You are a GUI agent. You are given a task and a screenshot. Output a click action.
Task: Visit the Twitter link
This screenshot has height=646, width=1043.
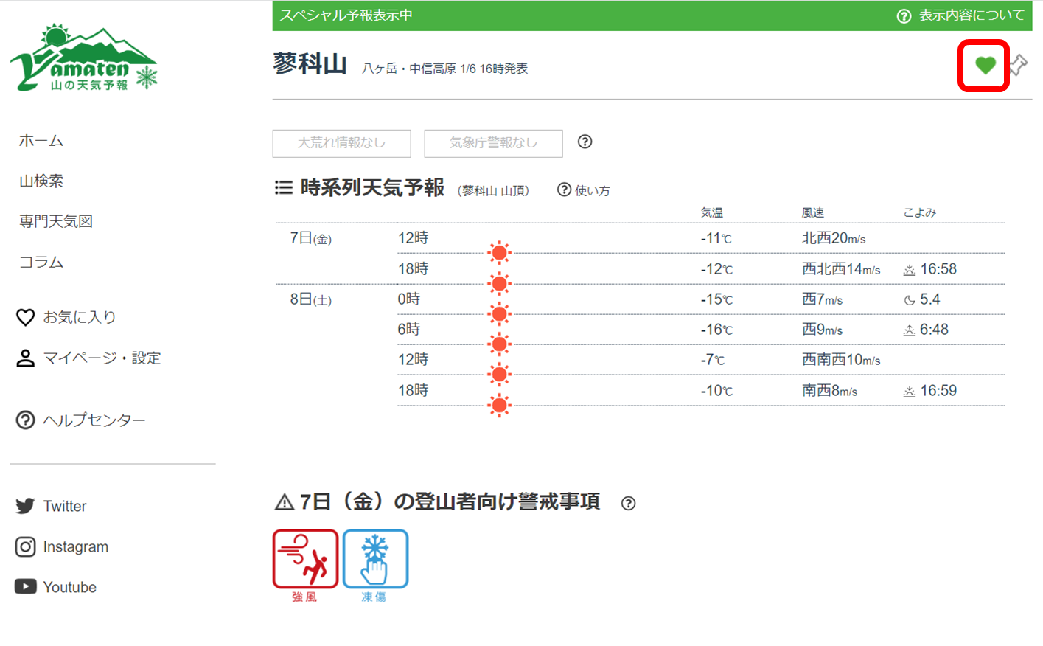(52, 506)
